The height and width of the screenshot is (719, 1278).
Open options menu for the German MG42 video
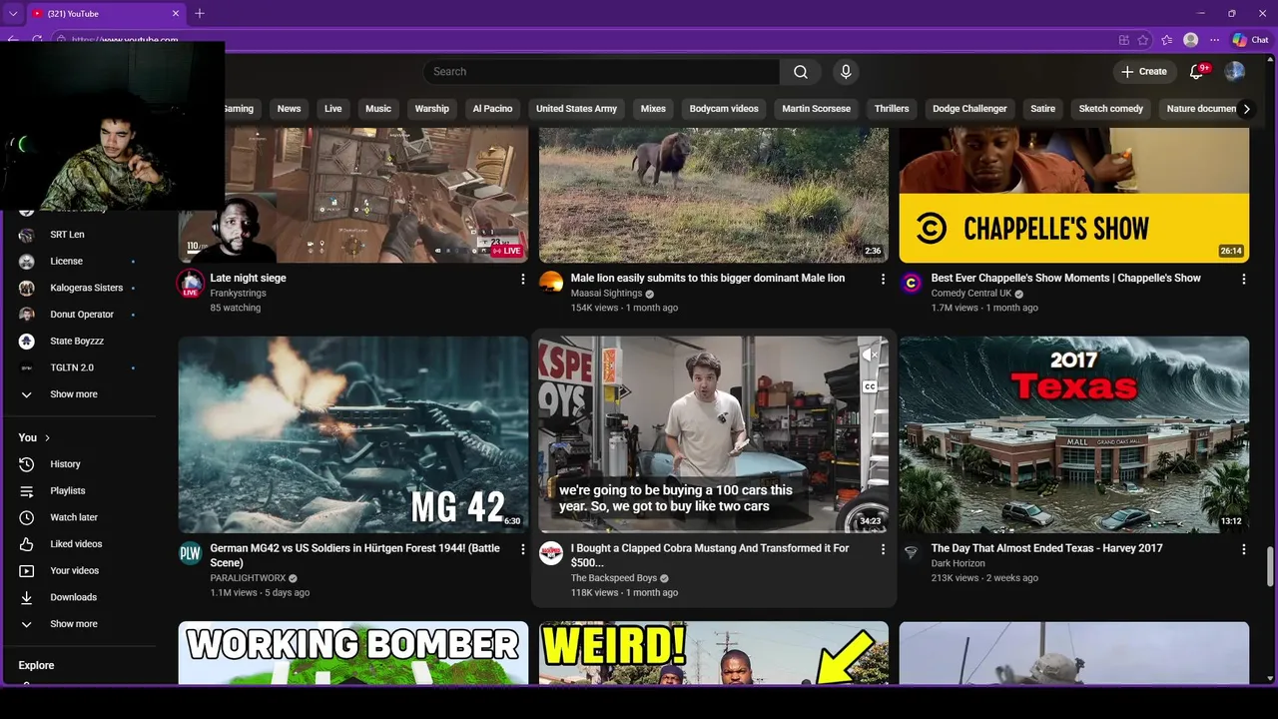point(522,549)
